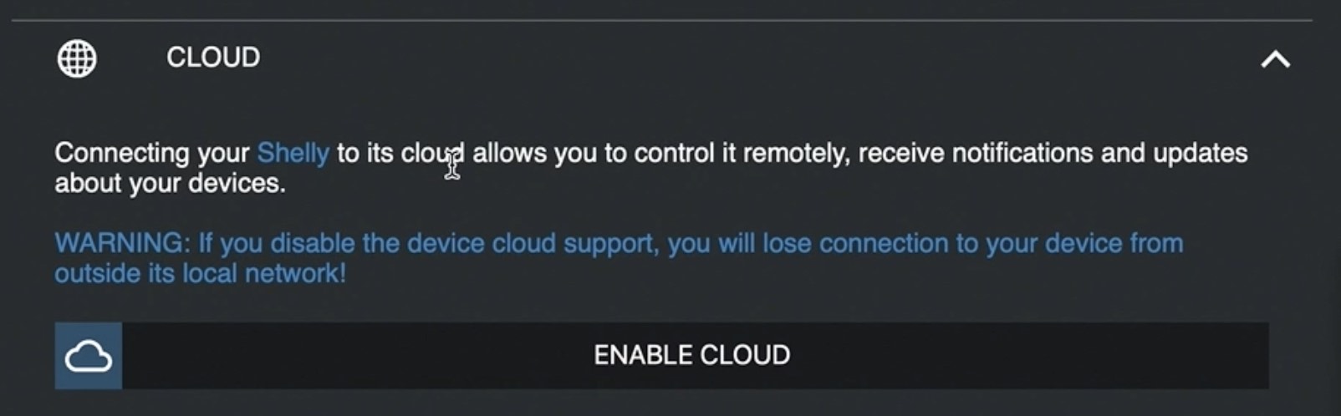Click the cloud icon on the enable button
The width and height of the screenshot is (1341, 416).
point(89,356)
